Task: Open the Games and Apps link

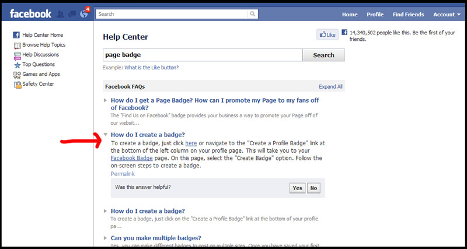Action: click(x=41, y=75)
